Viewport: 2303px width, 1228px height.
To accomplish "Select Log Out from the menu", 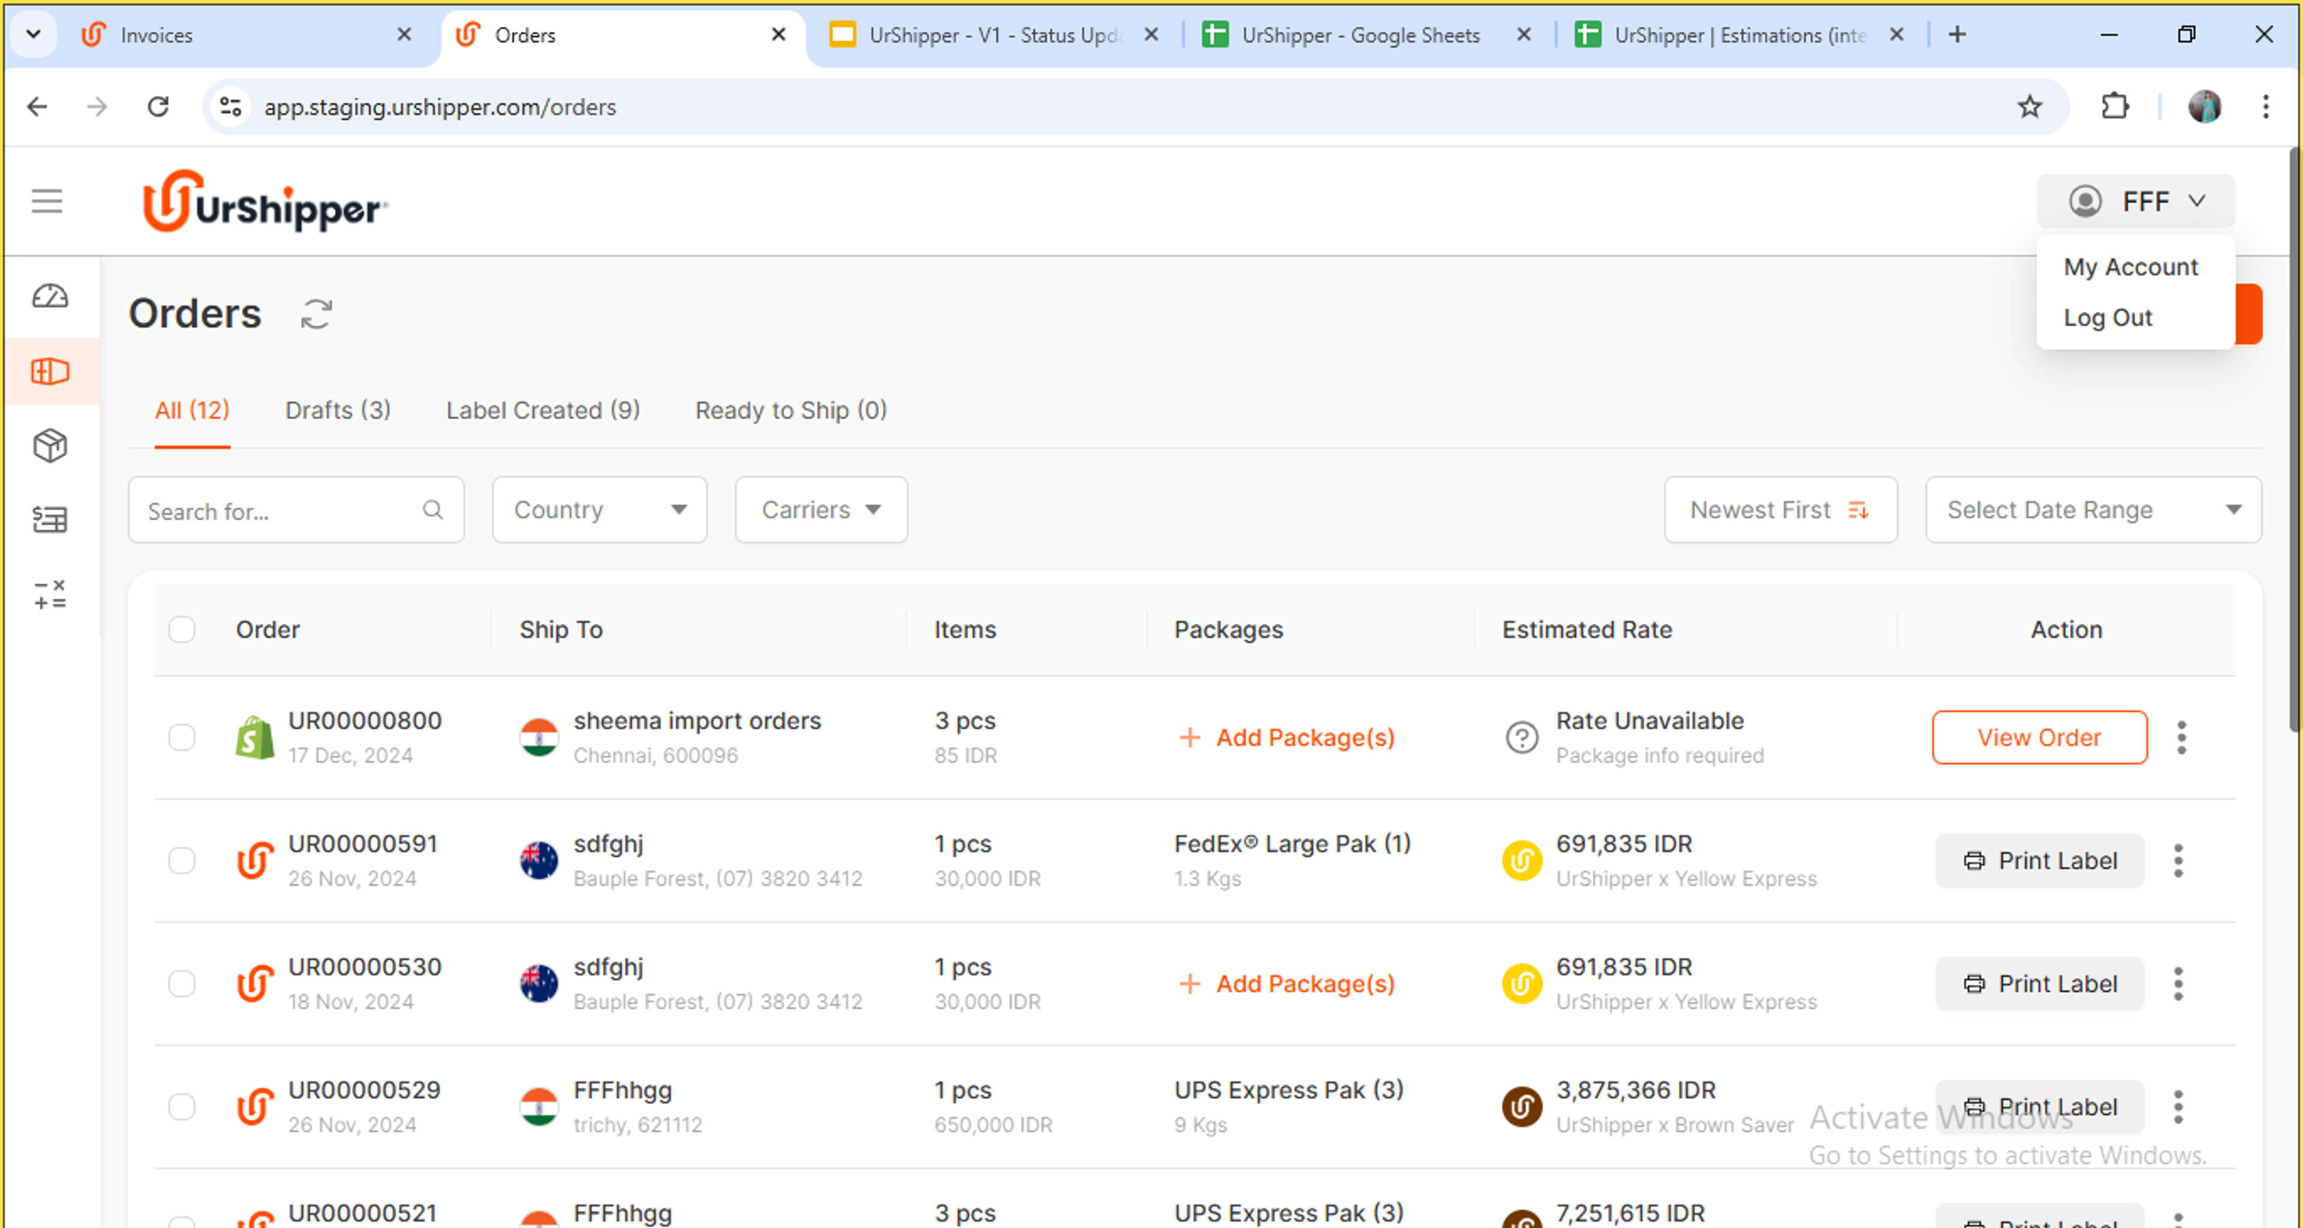I will click(x=2107, y=317).
